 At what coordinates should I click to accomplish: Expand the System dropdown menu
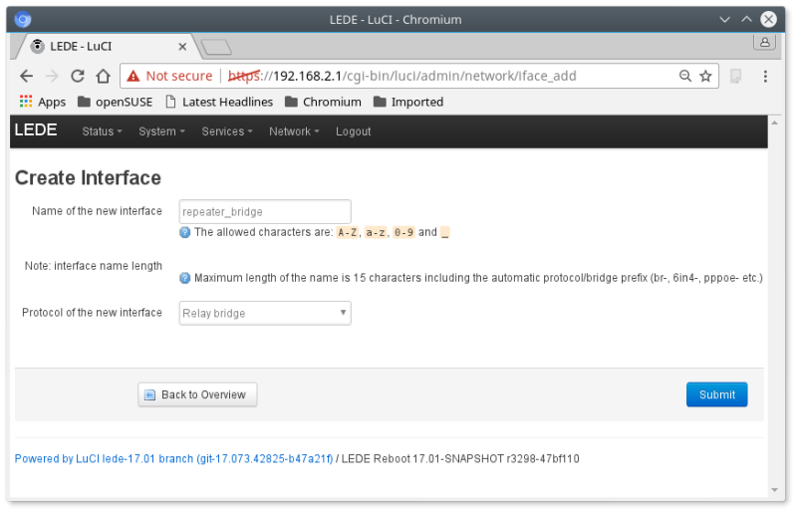coord(161,131)
